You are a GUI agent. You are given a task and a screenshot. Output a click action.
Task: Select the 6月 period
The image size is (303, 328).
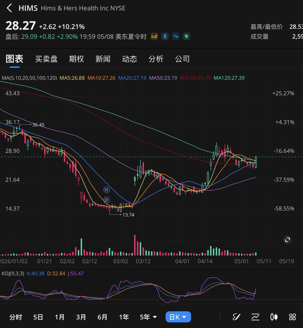[102, 317]
